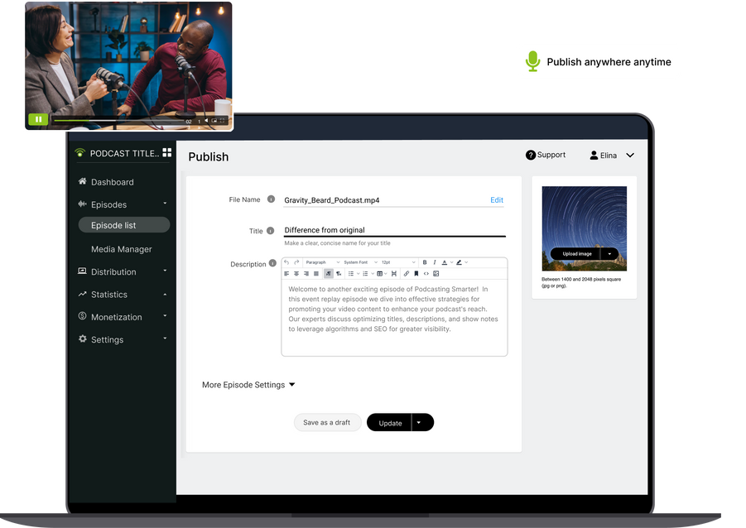Open the podcast switcher grid icon
The width and height of the screenshot is (746, 528).
pos(167,152)
